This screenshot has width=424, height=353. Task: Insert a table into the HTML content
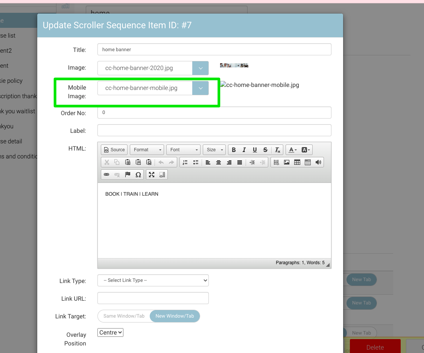point(297,162)
